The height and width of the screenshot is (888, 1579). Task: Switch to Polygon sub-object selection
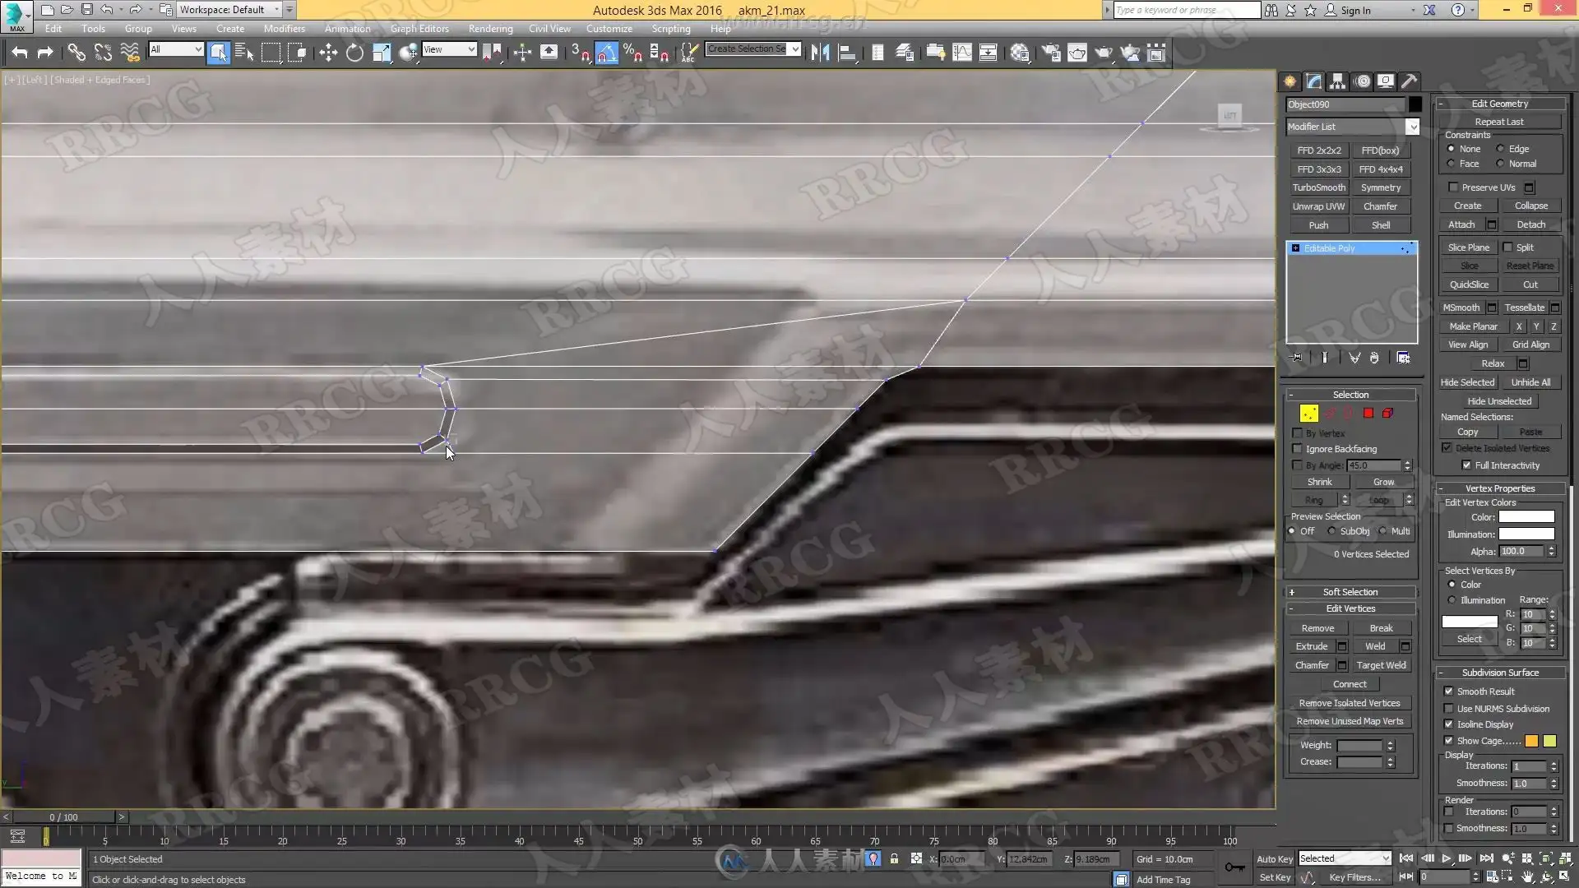1368,414
